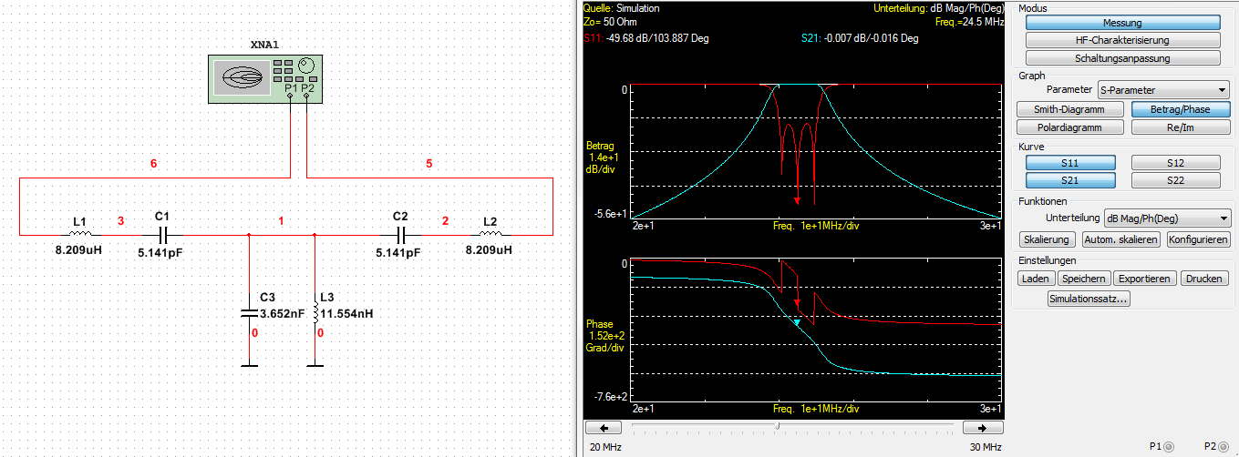Click the 5.141pF value under C2

point(398,254)
